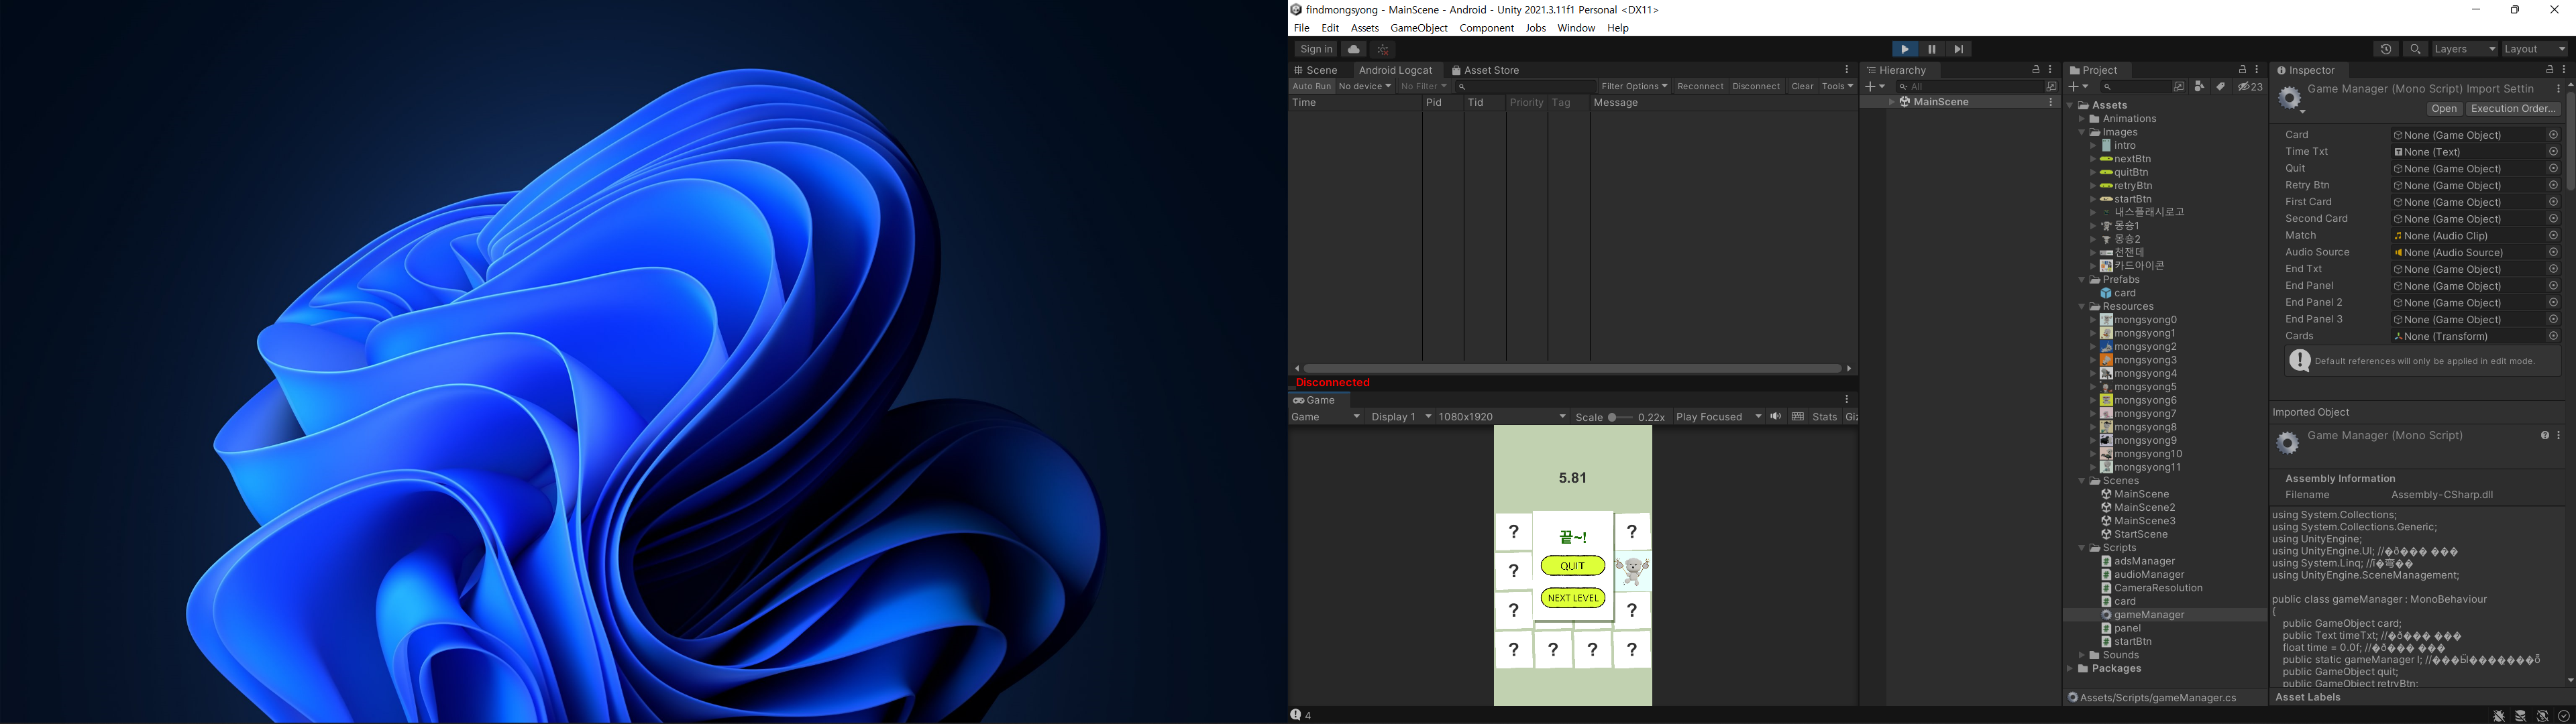Click Open in the Inspector header
2576x724 pixels.
point(2444,109)
